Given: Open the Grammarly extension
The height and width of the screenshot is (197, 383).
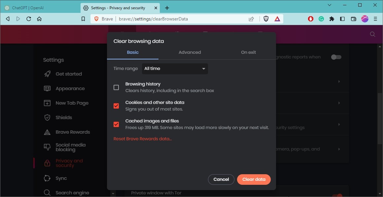Looking at the screenshot, I should pyautogui.click(x=321, y=19).
